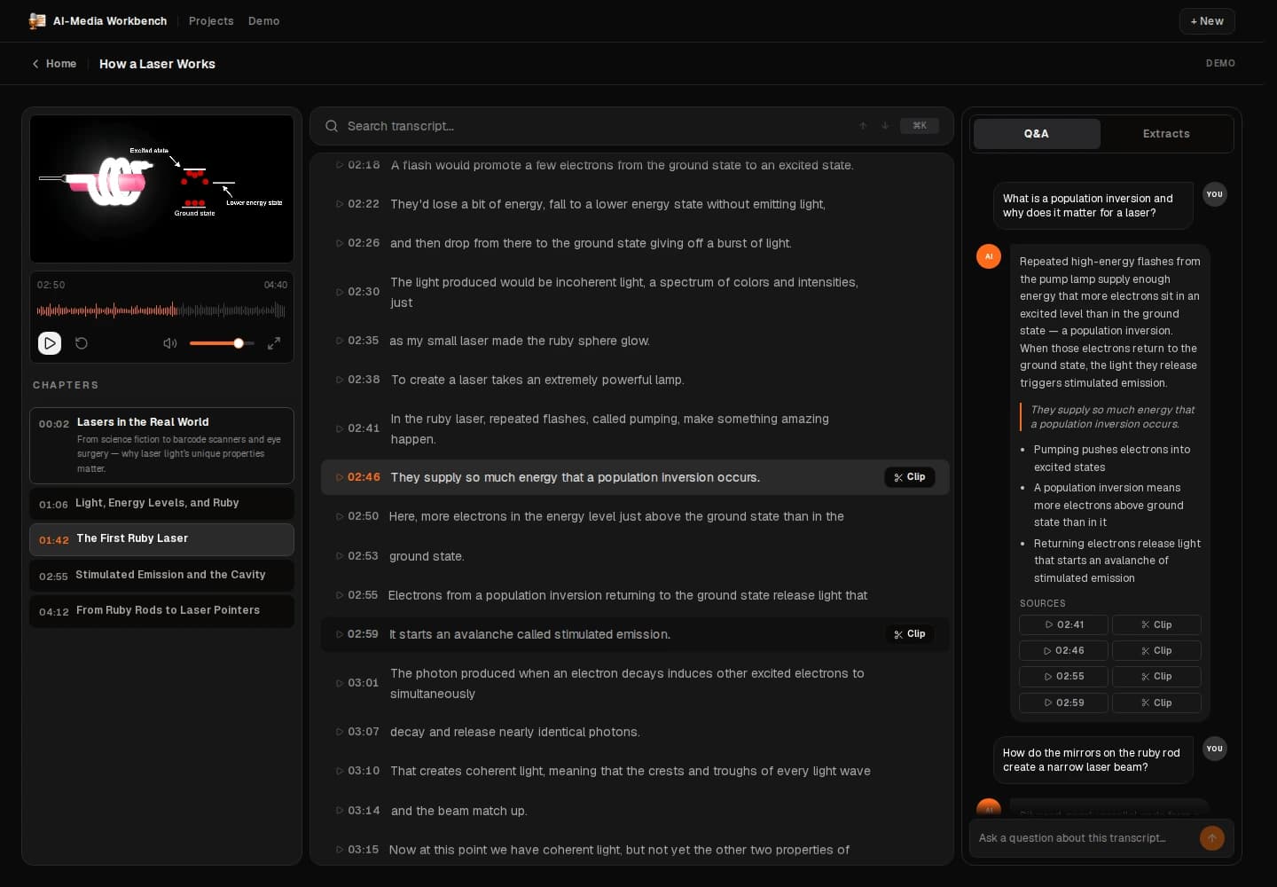Select the Q&A tab
This screenshot has height=887, width=1277.
click(x=1037, y=134)
